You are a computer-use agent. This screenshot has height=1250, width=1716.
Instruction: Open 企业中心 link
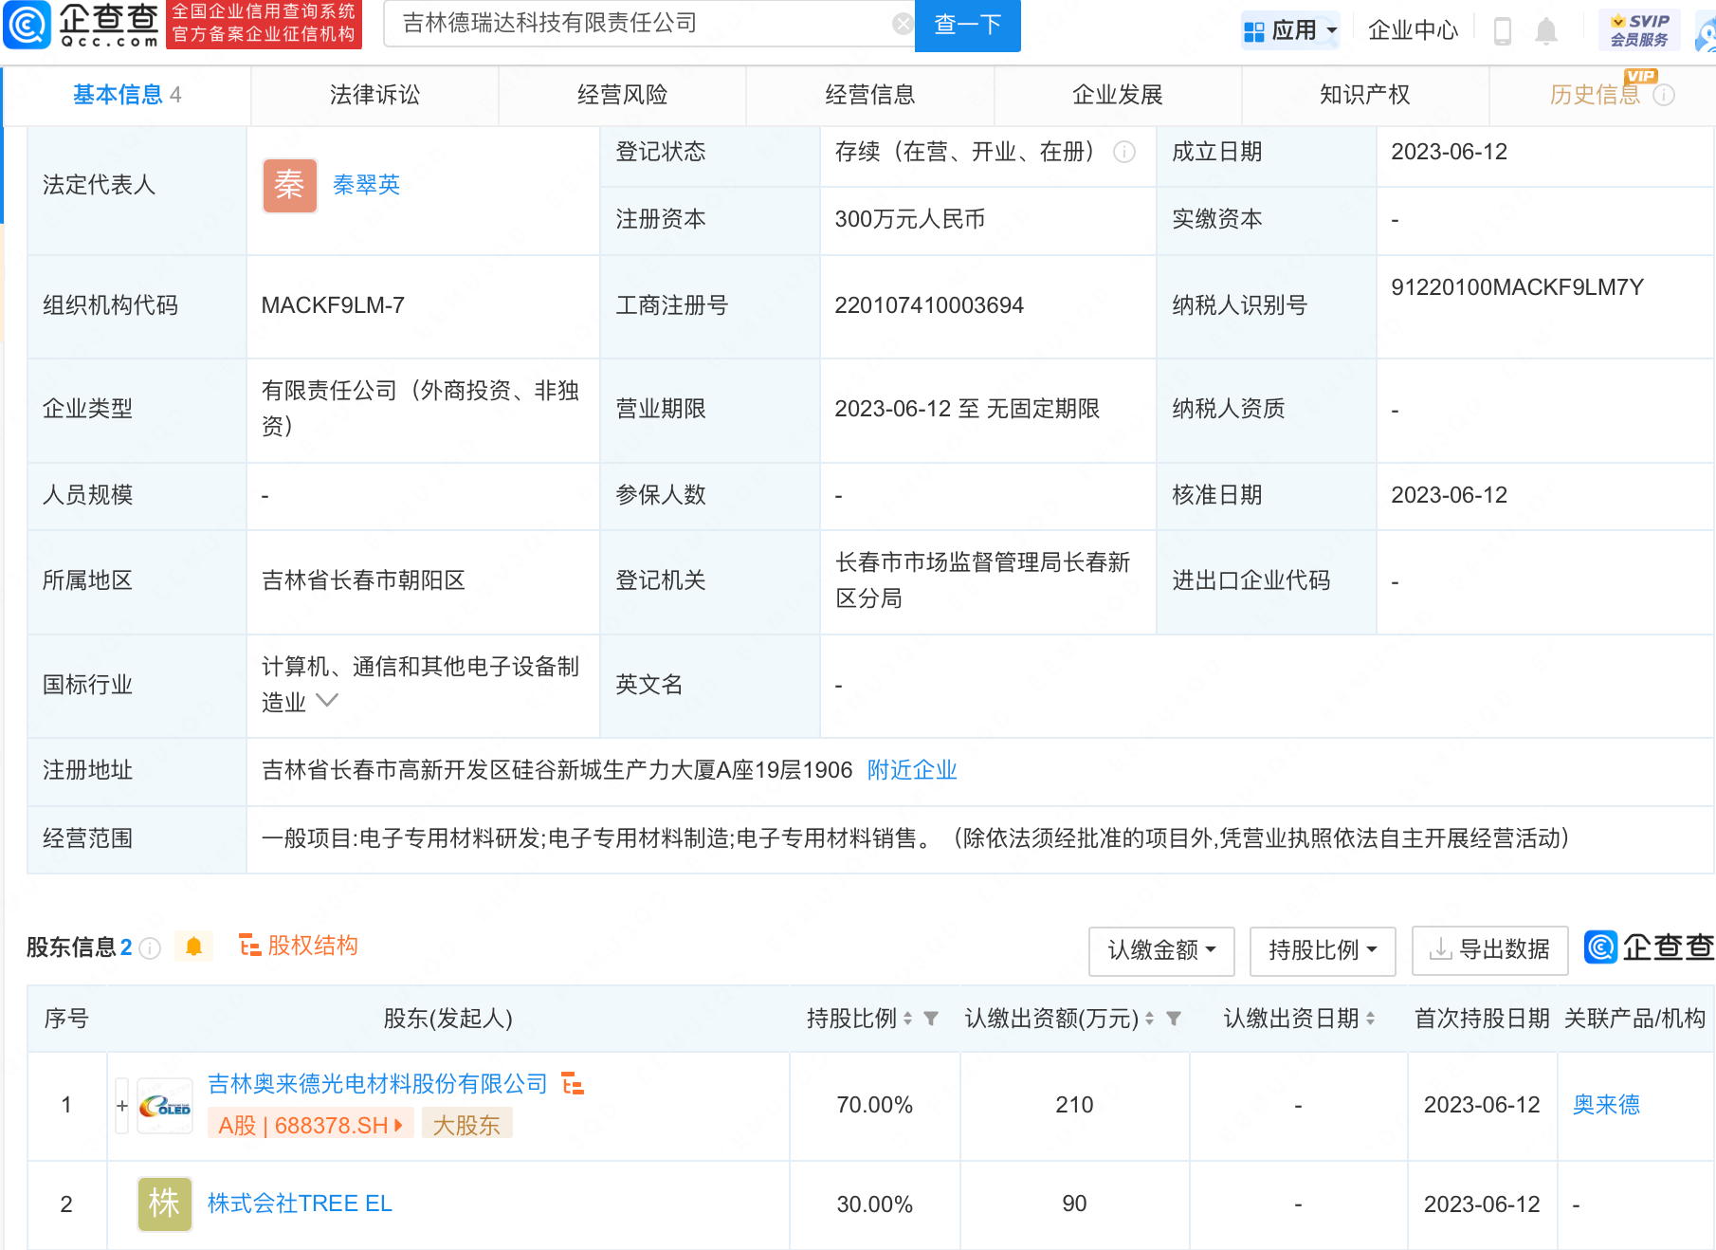(1413, 30)
